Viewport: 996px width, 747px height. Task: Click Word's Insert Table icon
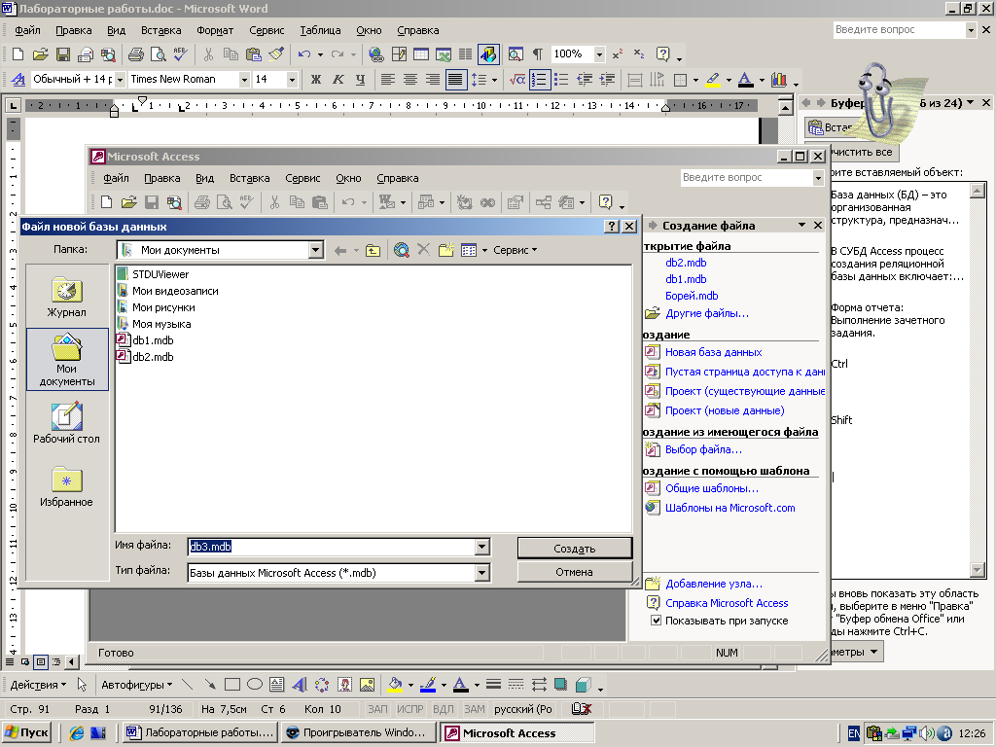421,54
